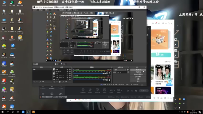The height and width of the screenshot is (114, 203).
Task: Open the 渐变 transition type dropdown
Action: coord(120,70)
